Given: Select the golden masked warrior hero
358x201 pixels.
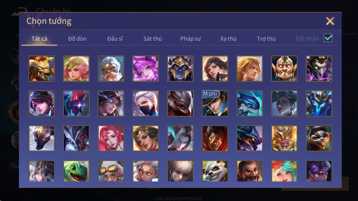Looking at the screenshot, I should (x=284, y=68).
